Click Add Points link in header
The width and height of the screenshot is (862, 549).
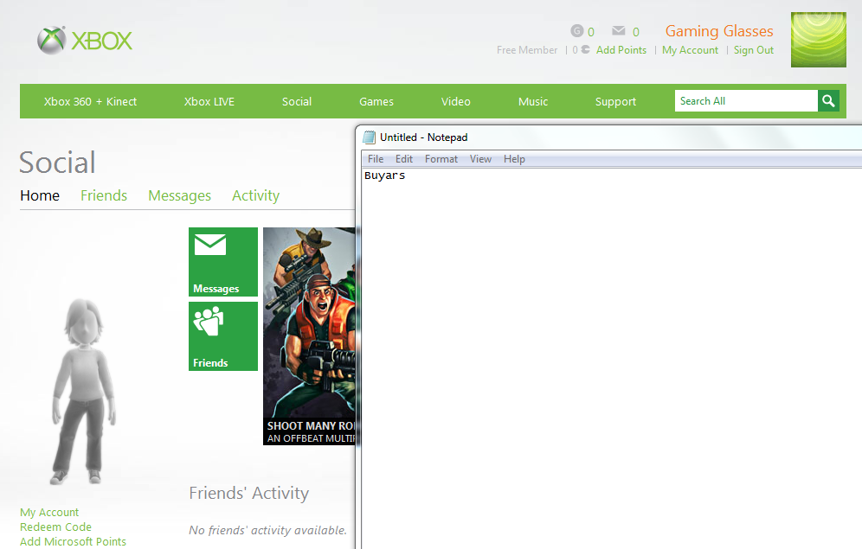[621, 50]
